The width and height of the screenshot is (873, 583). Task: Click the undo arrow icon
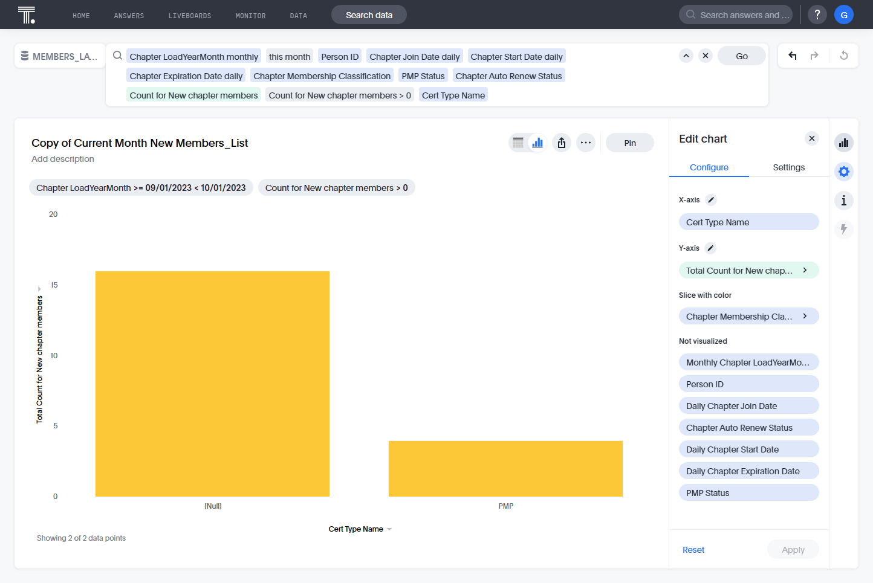pos(792,56)
